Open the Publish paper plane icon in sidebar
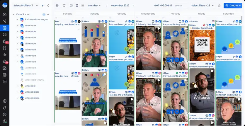 (5, 21)
